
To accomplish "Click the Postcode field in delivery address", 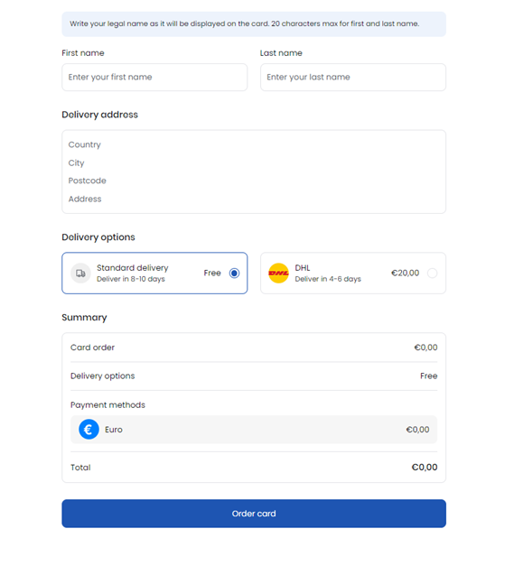I will [254, 181].
